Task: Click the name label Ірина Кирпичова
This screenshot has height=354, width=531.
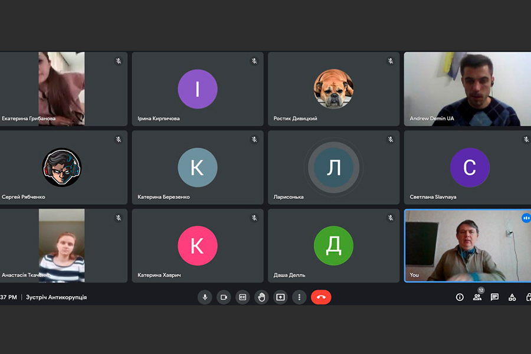Action: 159,118
